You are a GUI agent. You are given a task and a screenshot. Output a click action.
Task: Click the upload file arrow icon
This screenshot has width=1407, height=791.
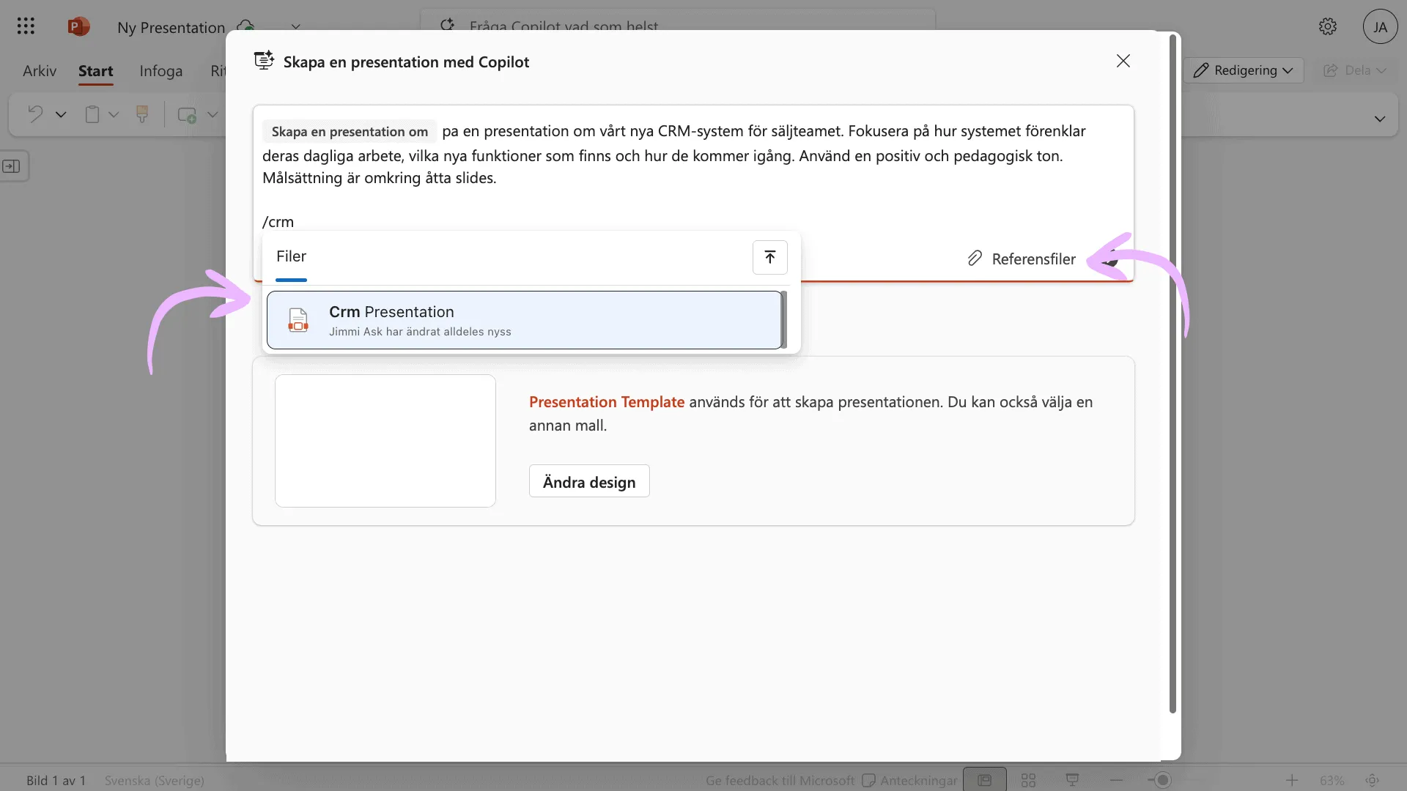click(769, 257)
